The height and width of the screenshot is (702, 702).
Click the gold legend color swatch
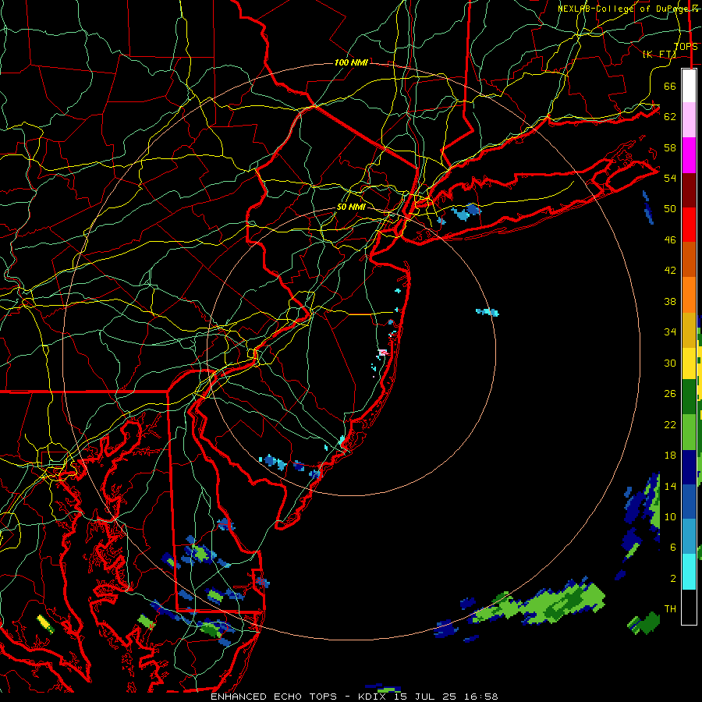point(689,329)
